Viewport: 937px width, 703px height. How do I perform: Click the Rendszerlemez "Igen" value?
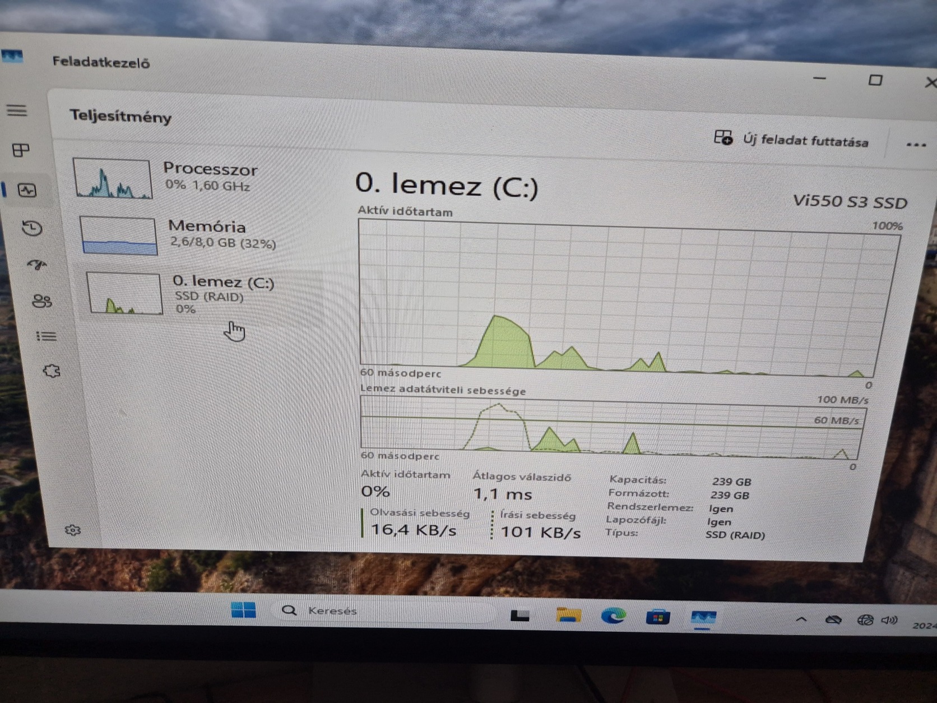(721, 508)
